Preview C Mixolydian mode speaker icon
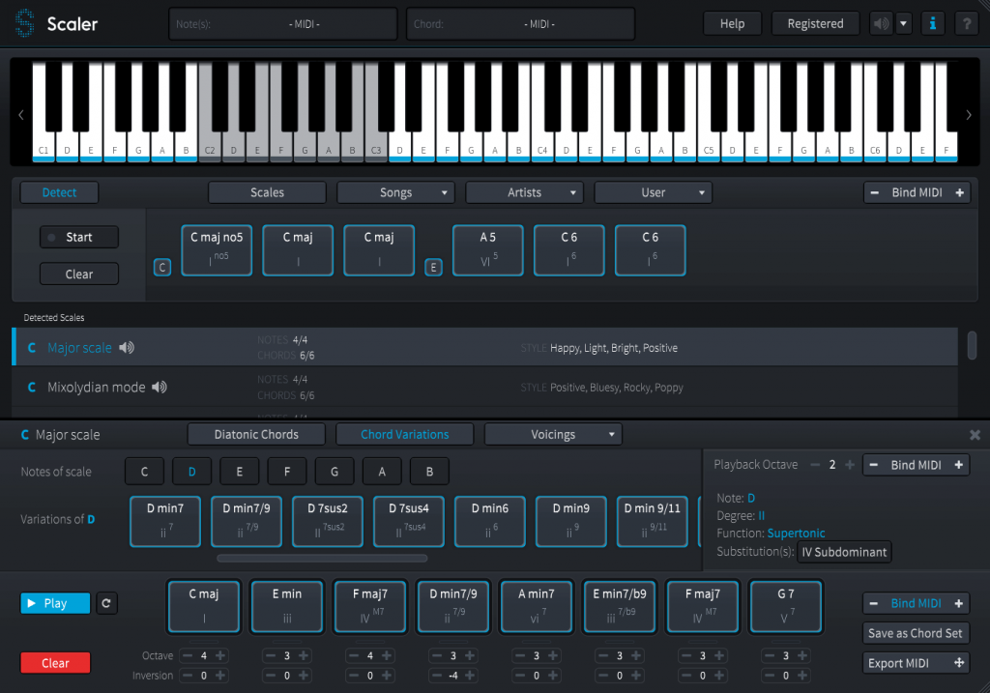The width and height of the screenshot is (990, 693). click(x=160, y=387)
